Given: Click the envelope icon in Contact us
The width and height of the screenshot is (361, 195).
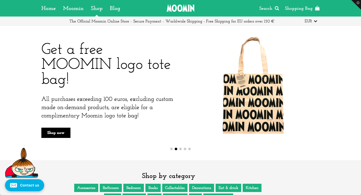Looking at the screenshot, I should tap(14, 185).
